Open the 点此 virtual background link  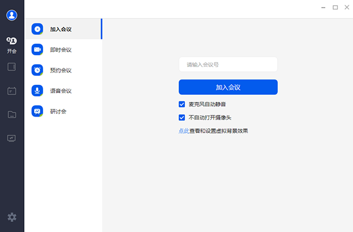tap(184, 131)
